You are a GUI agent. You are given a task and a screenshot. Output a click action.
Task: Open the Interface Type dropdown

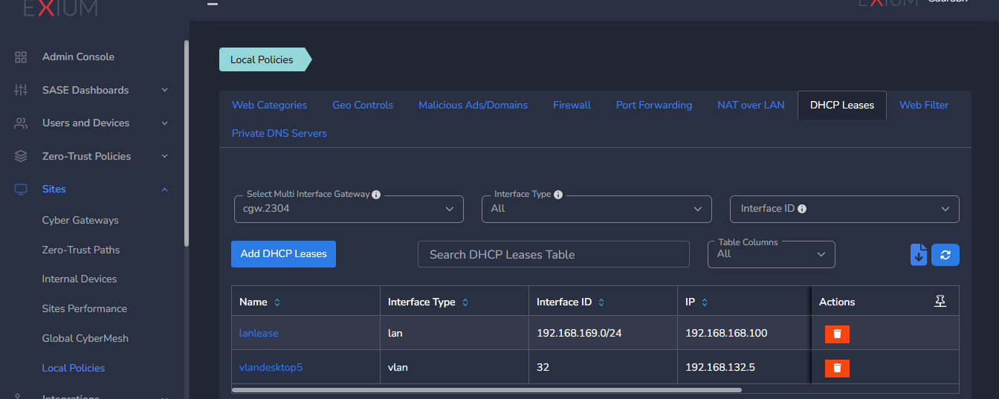click(597, 209)
